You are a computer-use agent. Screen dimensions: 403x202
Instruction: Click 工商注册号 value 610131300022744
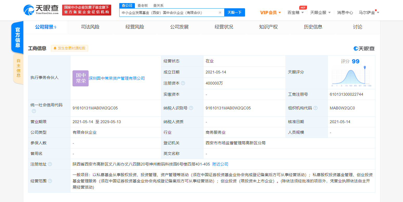(346, 94)
